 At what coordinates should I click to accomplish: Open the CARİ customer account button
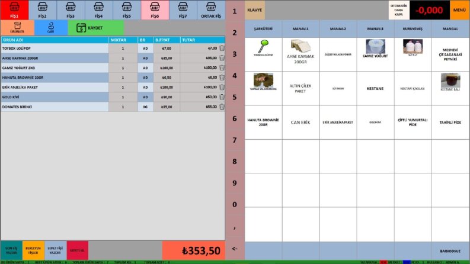(x=51, y=28)
